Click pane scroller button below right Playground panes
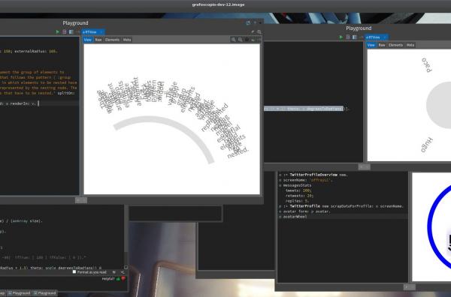 (364, 166)
